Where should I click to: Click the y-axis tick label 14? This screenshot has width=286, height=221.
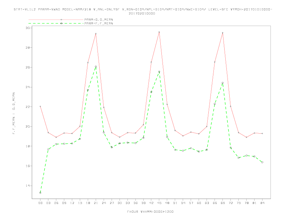[x=28, y=186]
